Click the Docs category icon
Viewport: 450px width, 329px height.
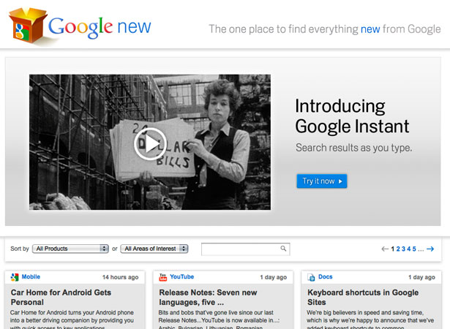click(x=311, y=277)
